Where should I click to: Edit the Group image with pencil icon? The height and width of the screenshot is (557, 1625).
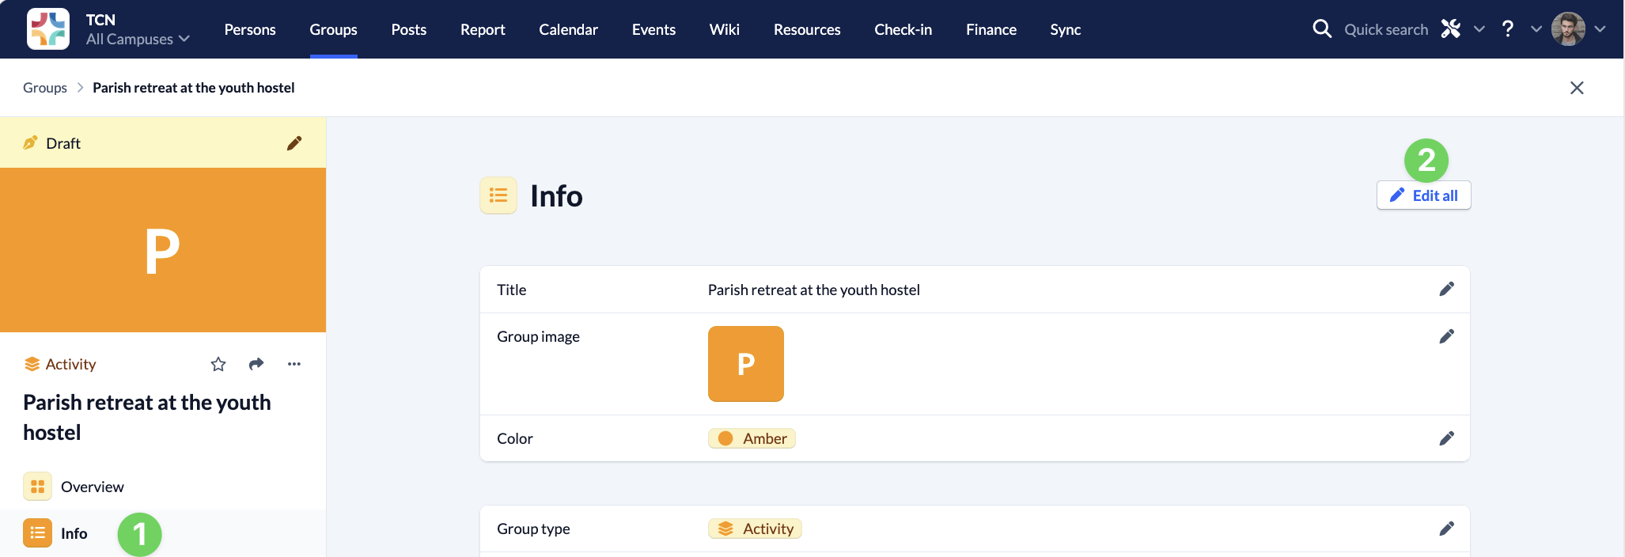point(1446,337)
